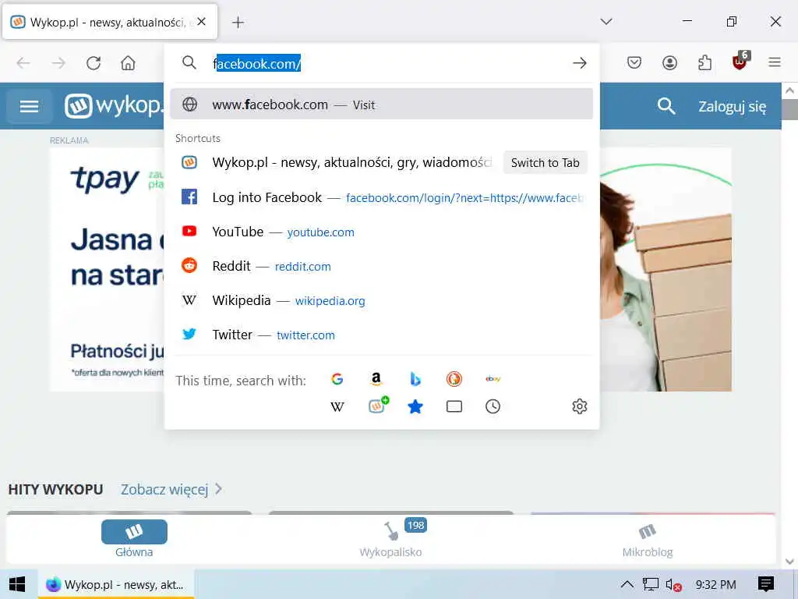798x599 pixels.
Task: Click the go arrow in the address bar
Action: tap(579, 63)
